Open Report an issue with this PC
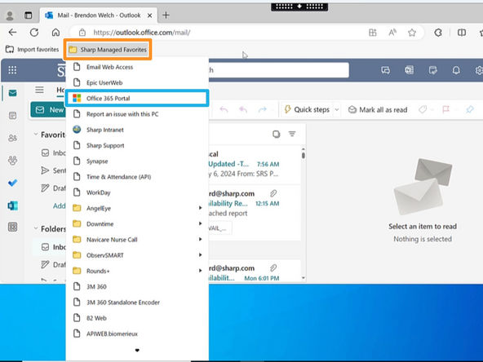The width and height of the screenshot is (483, 362). pos(137,114)
